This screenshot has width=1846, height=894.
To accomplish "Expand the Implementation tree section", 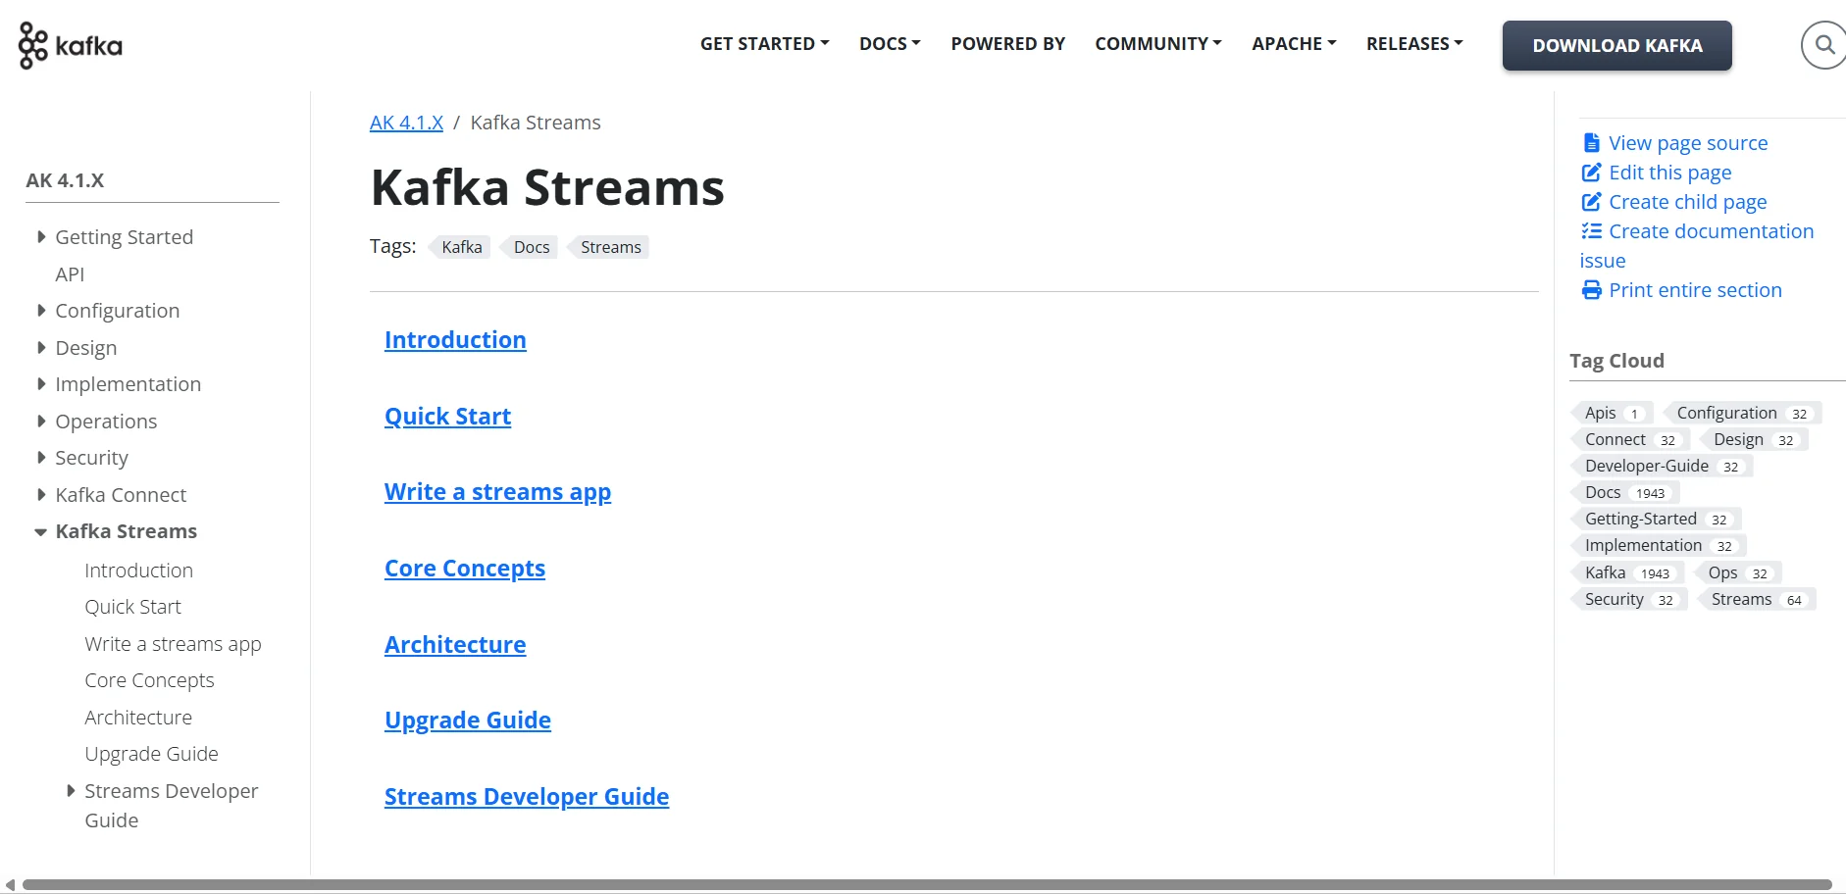I will point(41,383).
